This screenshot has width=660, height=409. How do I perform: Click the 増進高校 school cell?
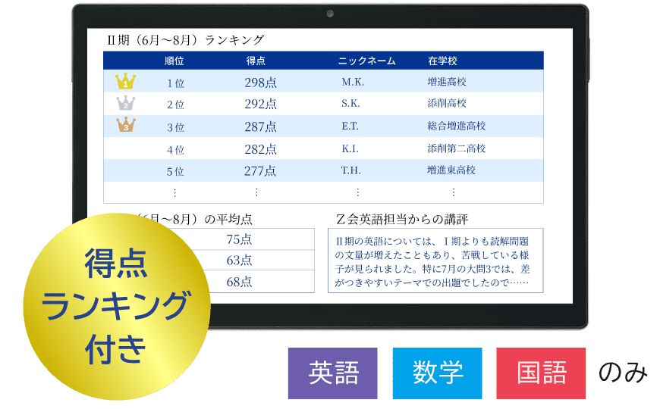[447, 82]
